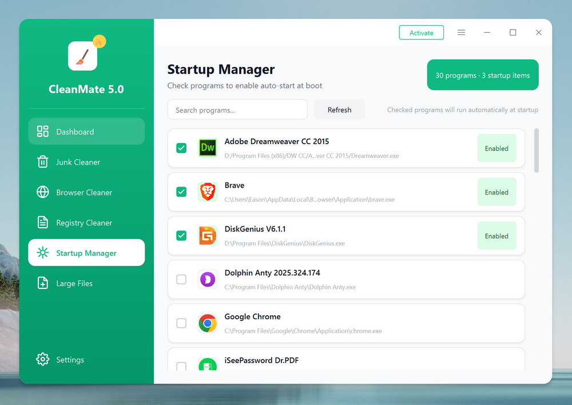Click the Adobe Dreamweaver CC 2015 app icon
Viewport: 572px width, 405px height.
[207, 148]
